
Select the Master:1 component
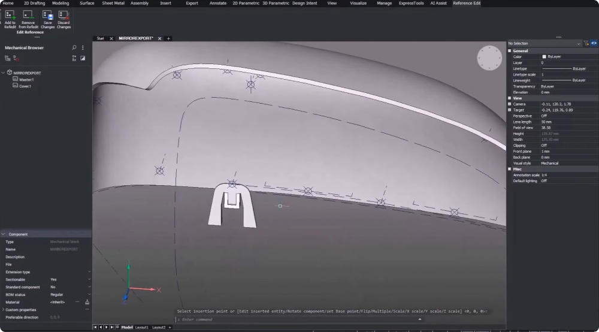point(26,80)
